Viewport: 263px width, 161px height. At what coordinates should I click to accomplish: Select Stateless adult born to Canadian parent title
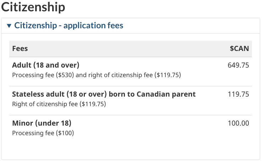click(104, 94)
